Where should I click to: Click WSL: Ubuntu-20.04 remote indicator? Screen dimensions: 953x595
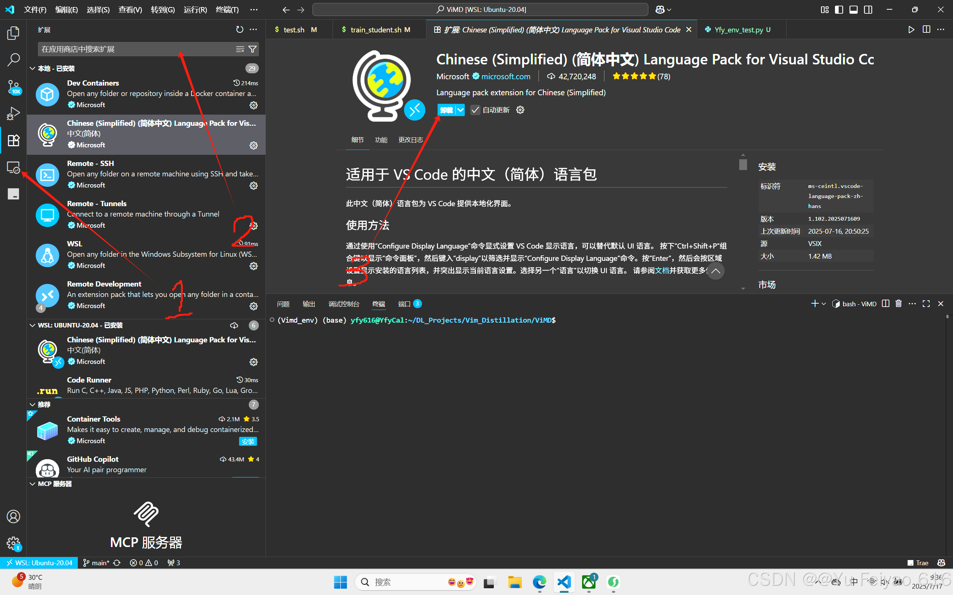39,563
